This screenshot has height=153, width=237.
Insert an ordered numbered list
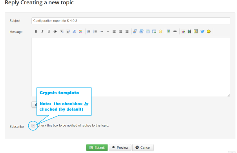coord(95,31)
